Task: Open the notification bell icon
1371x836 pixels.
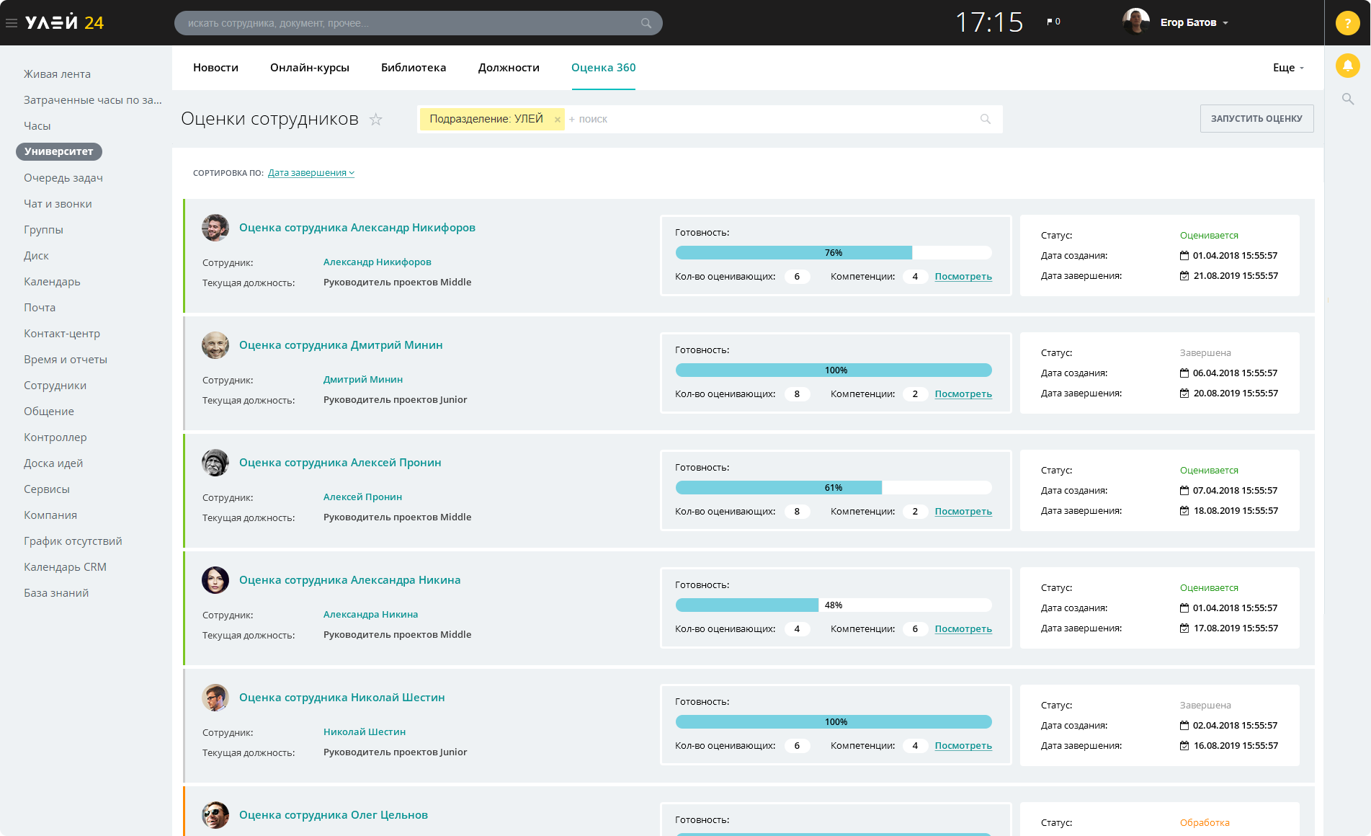Action: [1347, 66]
